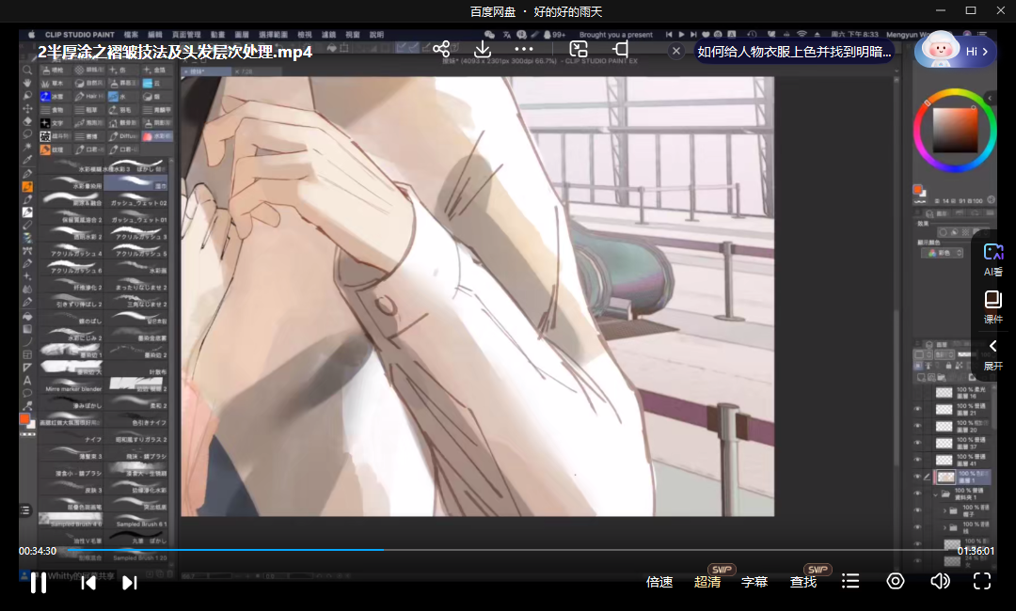Click the WeChat icon in macOS menu bar
Viewport: 1016px width, 611px height.
[x=489, y=34]
